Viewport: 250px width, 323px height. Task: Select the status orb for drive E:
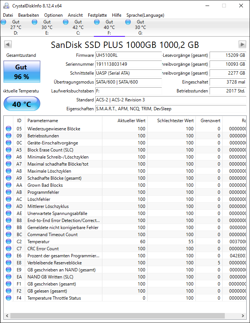(34, 22)
